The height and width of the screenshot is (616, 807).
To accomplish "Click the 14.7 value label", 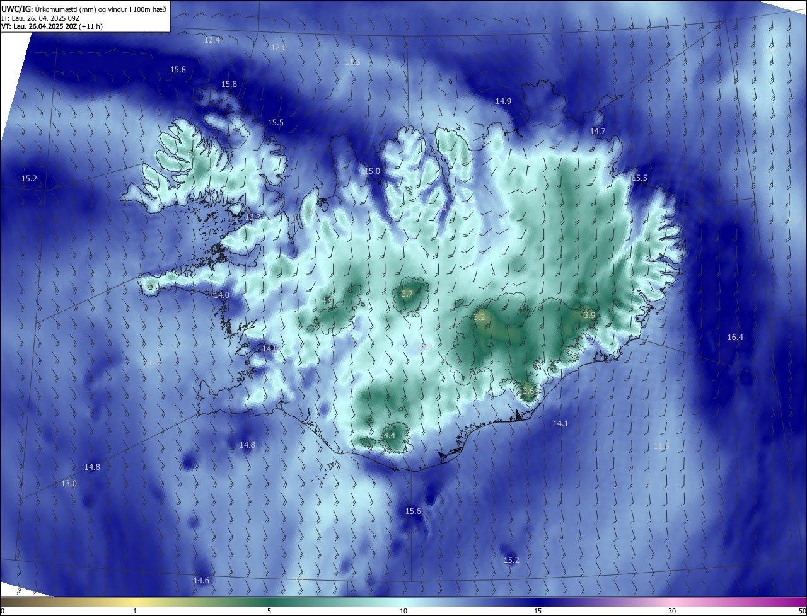I will [x=598, y=132].
